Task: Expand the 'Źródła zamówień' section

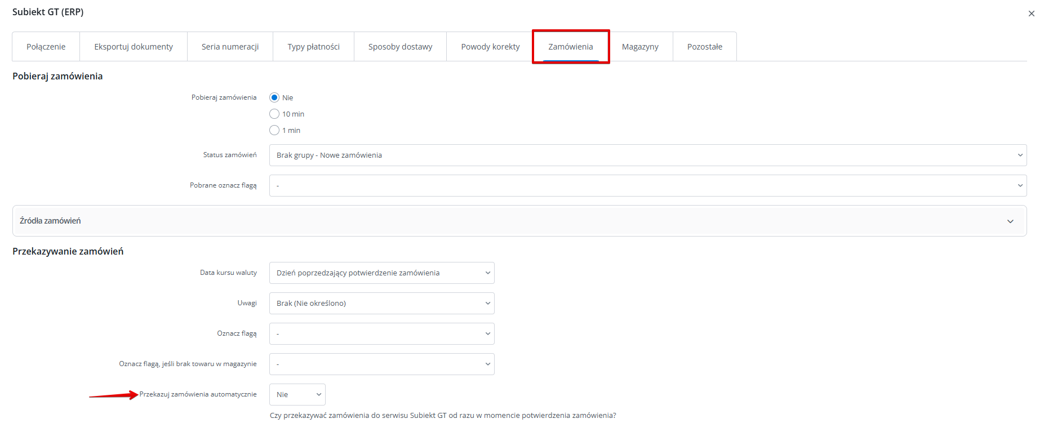Action: pyautogui.click(x=519, y=221)
